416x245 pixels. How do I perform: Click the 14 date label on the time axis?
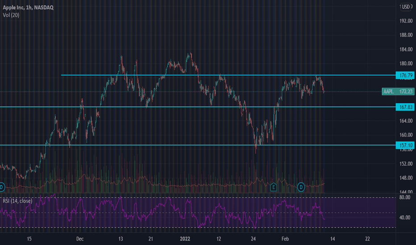pos(333,239)
